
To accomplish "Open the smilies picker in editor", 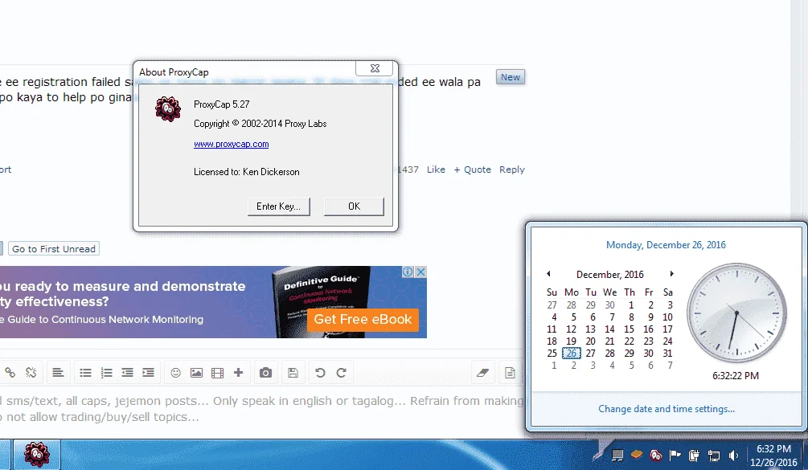I will pyautogui.click(x=176, y=372).
